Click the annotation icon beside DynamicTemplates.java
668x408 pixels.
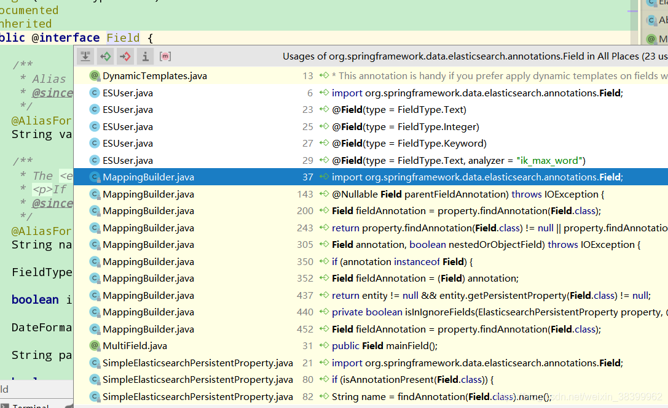click(95, 75)
